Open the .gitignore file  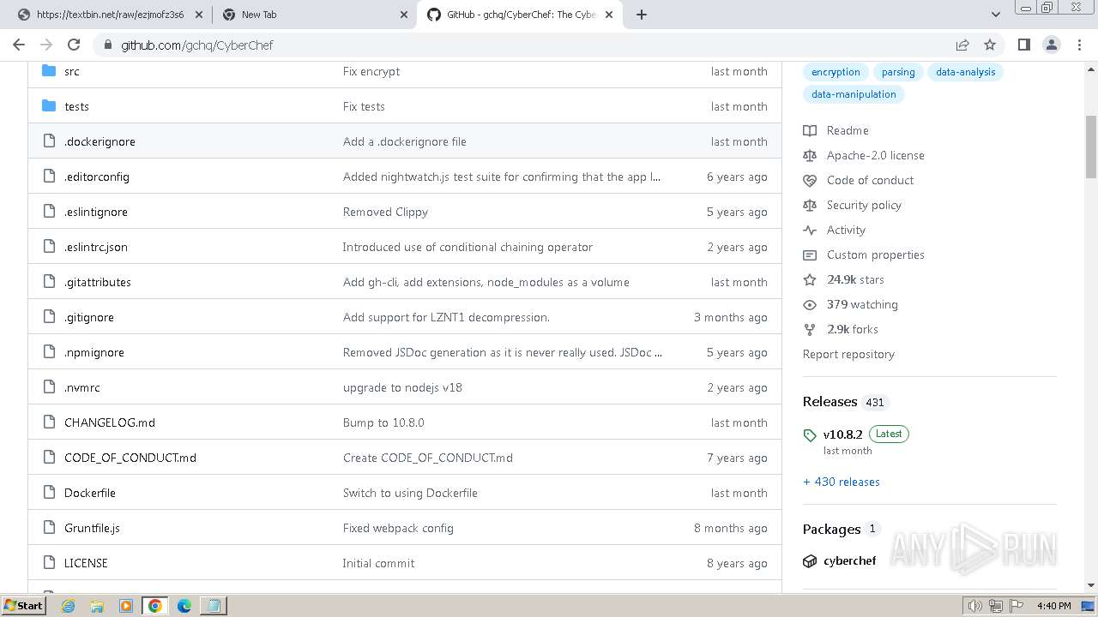89,317
